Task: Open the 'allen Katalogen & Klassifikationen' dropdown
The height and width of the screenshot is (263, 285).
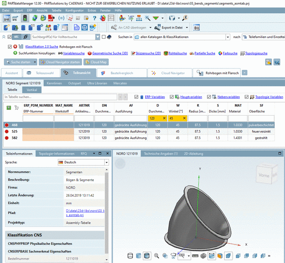Action: (x=228, y=37)
